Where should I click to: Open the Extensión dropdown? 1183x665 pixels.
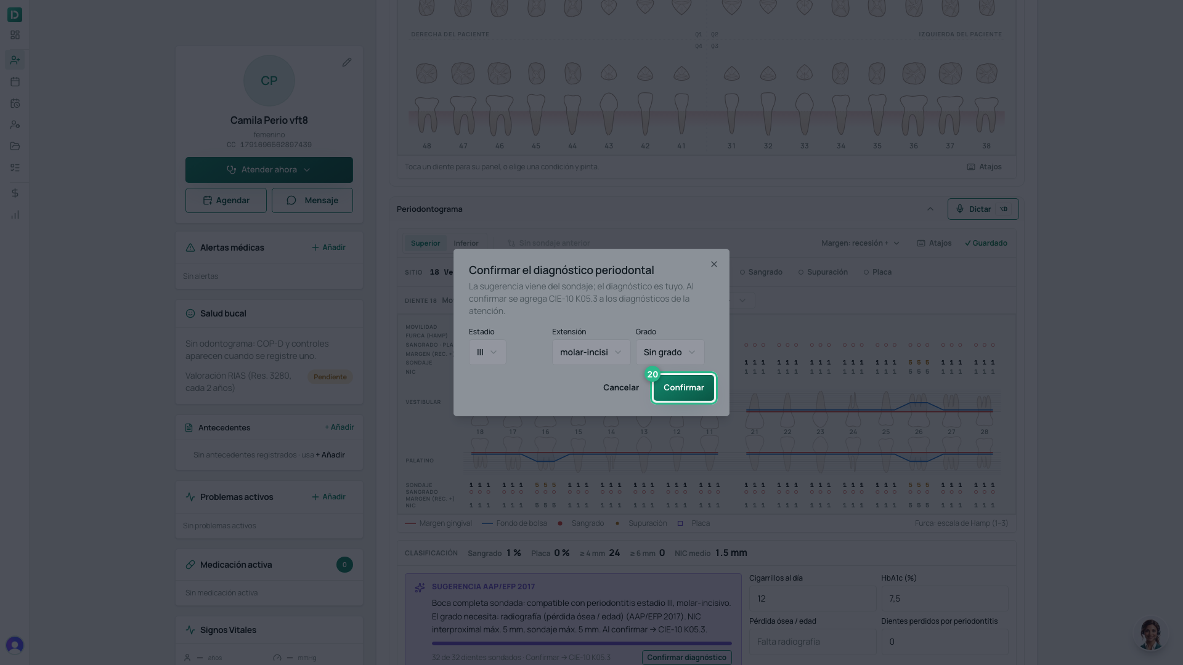tap(591, 352)
